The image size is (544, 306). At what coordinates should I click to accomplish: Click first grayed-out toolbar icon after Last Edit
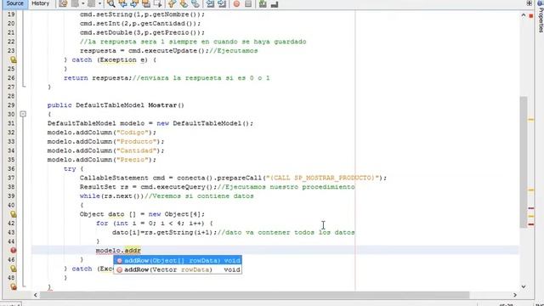click(x=75, y=3)
